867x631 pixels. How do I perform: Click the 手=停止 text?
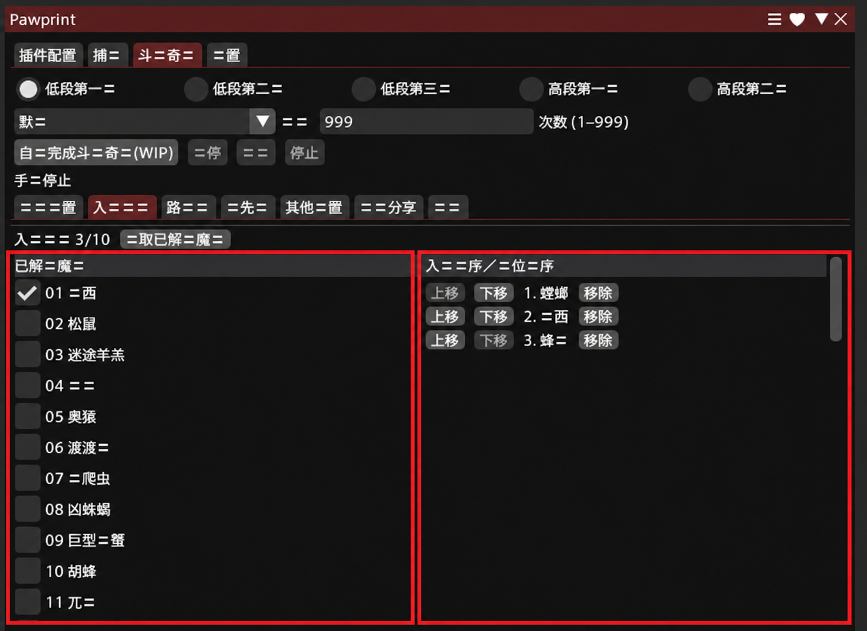[42, 180]
